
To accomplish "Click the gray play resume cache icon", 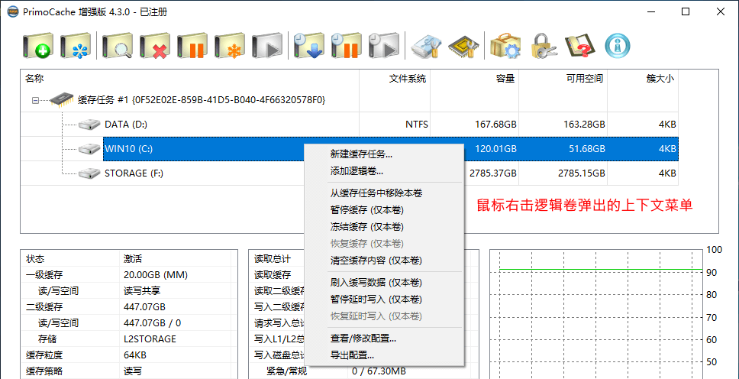I will [266, 46].
